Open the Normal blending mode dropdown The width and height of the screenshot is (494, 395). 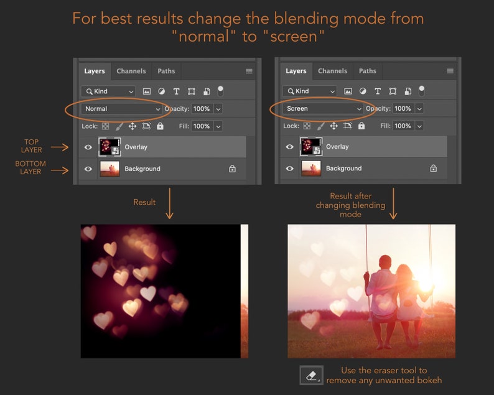tap(121, 109)
